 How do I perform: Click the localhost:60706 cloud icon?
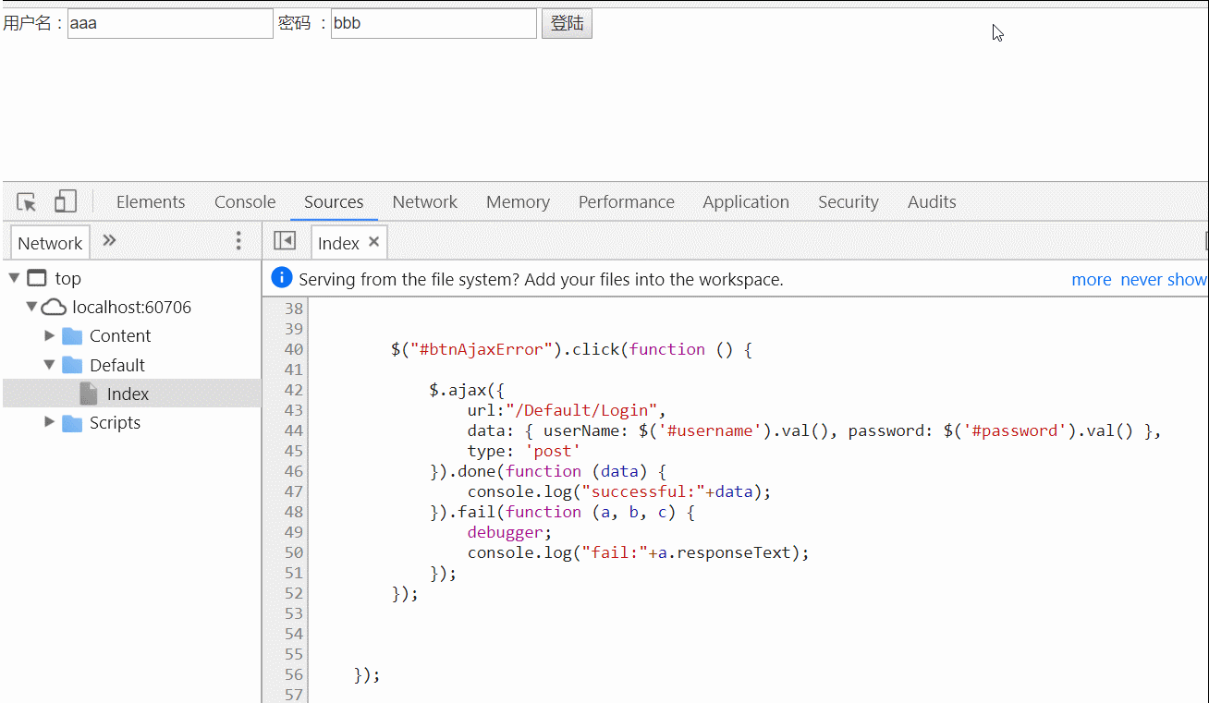tap(54, 307)
